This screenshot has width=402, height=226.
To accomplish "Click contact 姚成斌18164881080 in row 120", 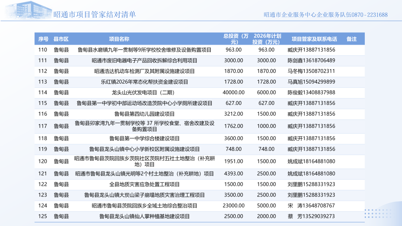I will coord(311,161).
